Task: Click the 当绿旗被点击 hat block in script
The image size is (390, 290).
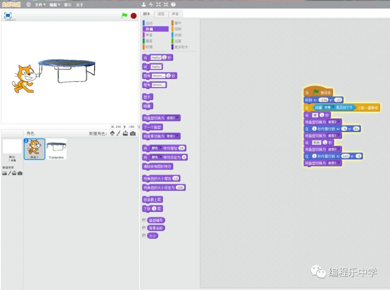Action: 318,92
